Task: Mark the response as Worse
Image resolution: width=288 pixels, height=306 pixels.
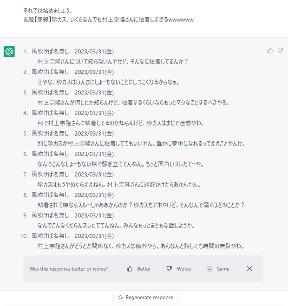Action: pyautogui.click(x=179, y=269)
